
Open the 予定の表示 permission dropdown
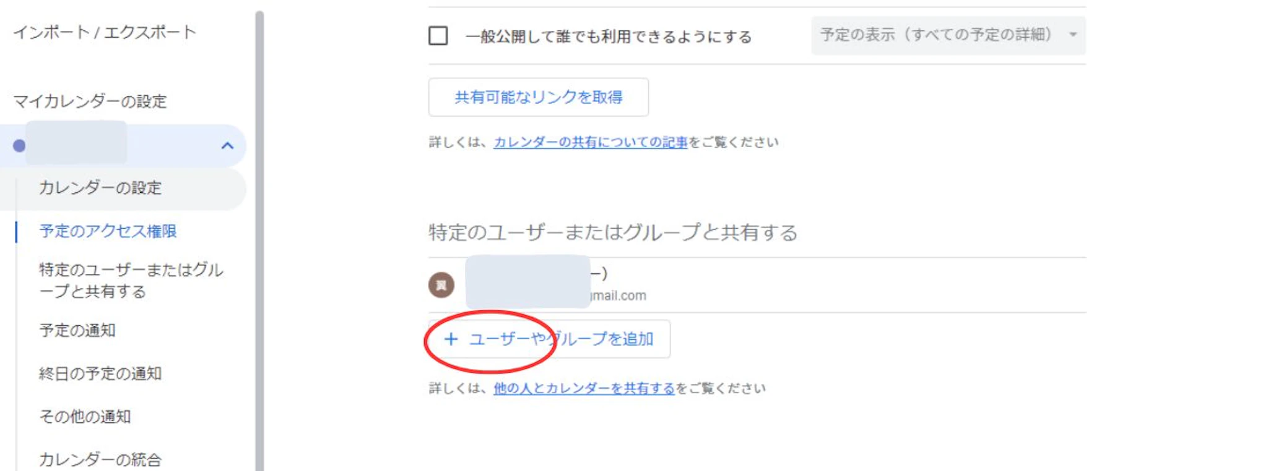tap(948, 35)
